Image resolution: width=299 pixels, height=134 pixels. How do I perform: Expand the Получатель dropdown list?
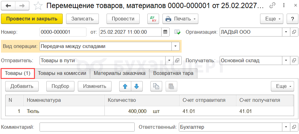[x=286, y=61]
